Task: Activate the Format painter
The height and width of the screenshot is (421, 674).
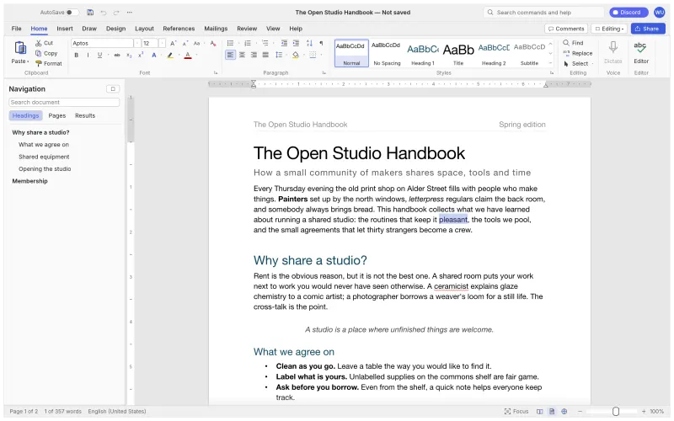Action: pyautogui.click(x=49, y=64)
